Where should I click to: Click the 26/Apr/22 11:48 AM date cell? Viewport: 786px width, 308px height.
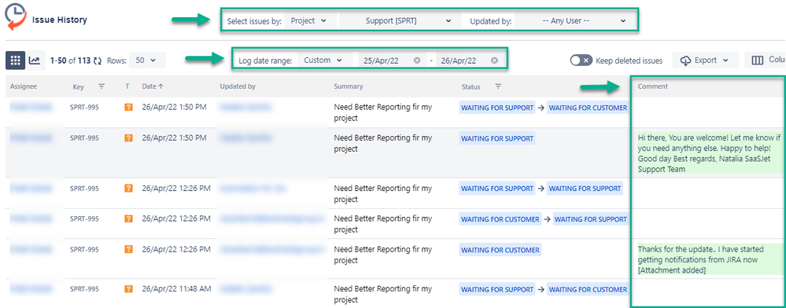(176, 289)
